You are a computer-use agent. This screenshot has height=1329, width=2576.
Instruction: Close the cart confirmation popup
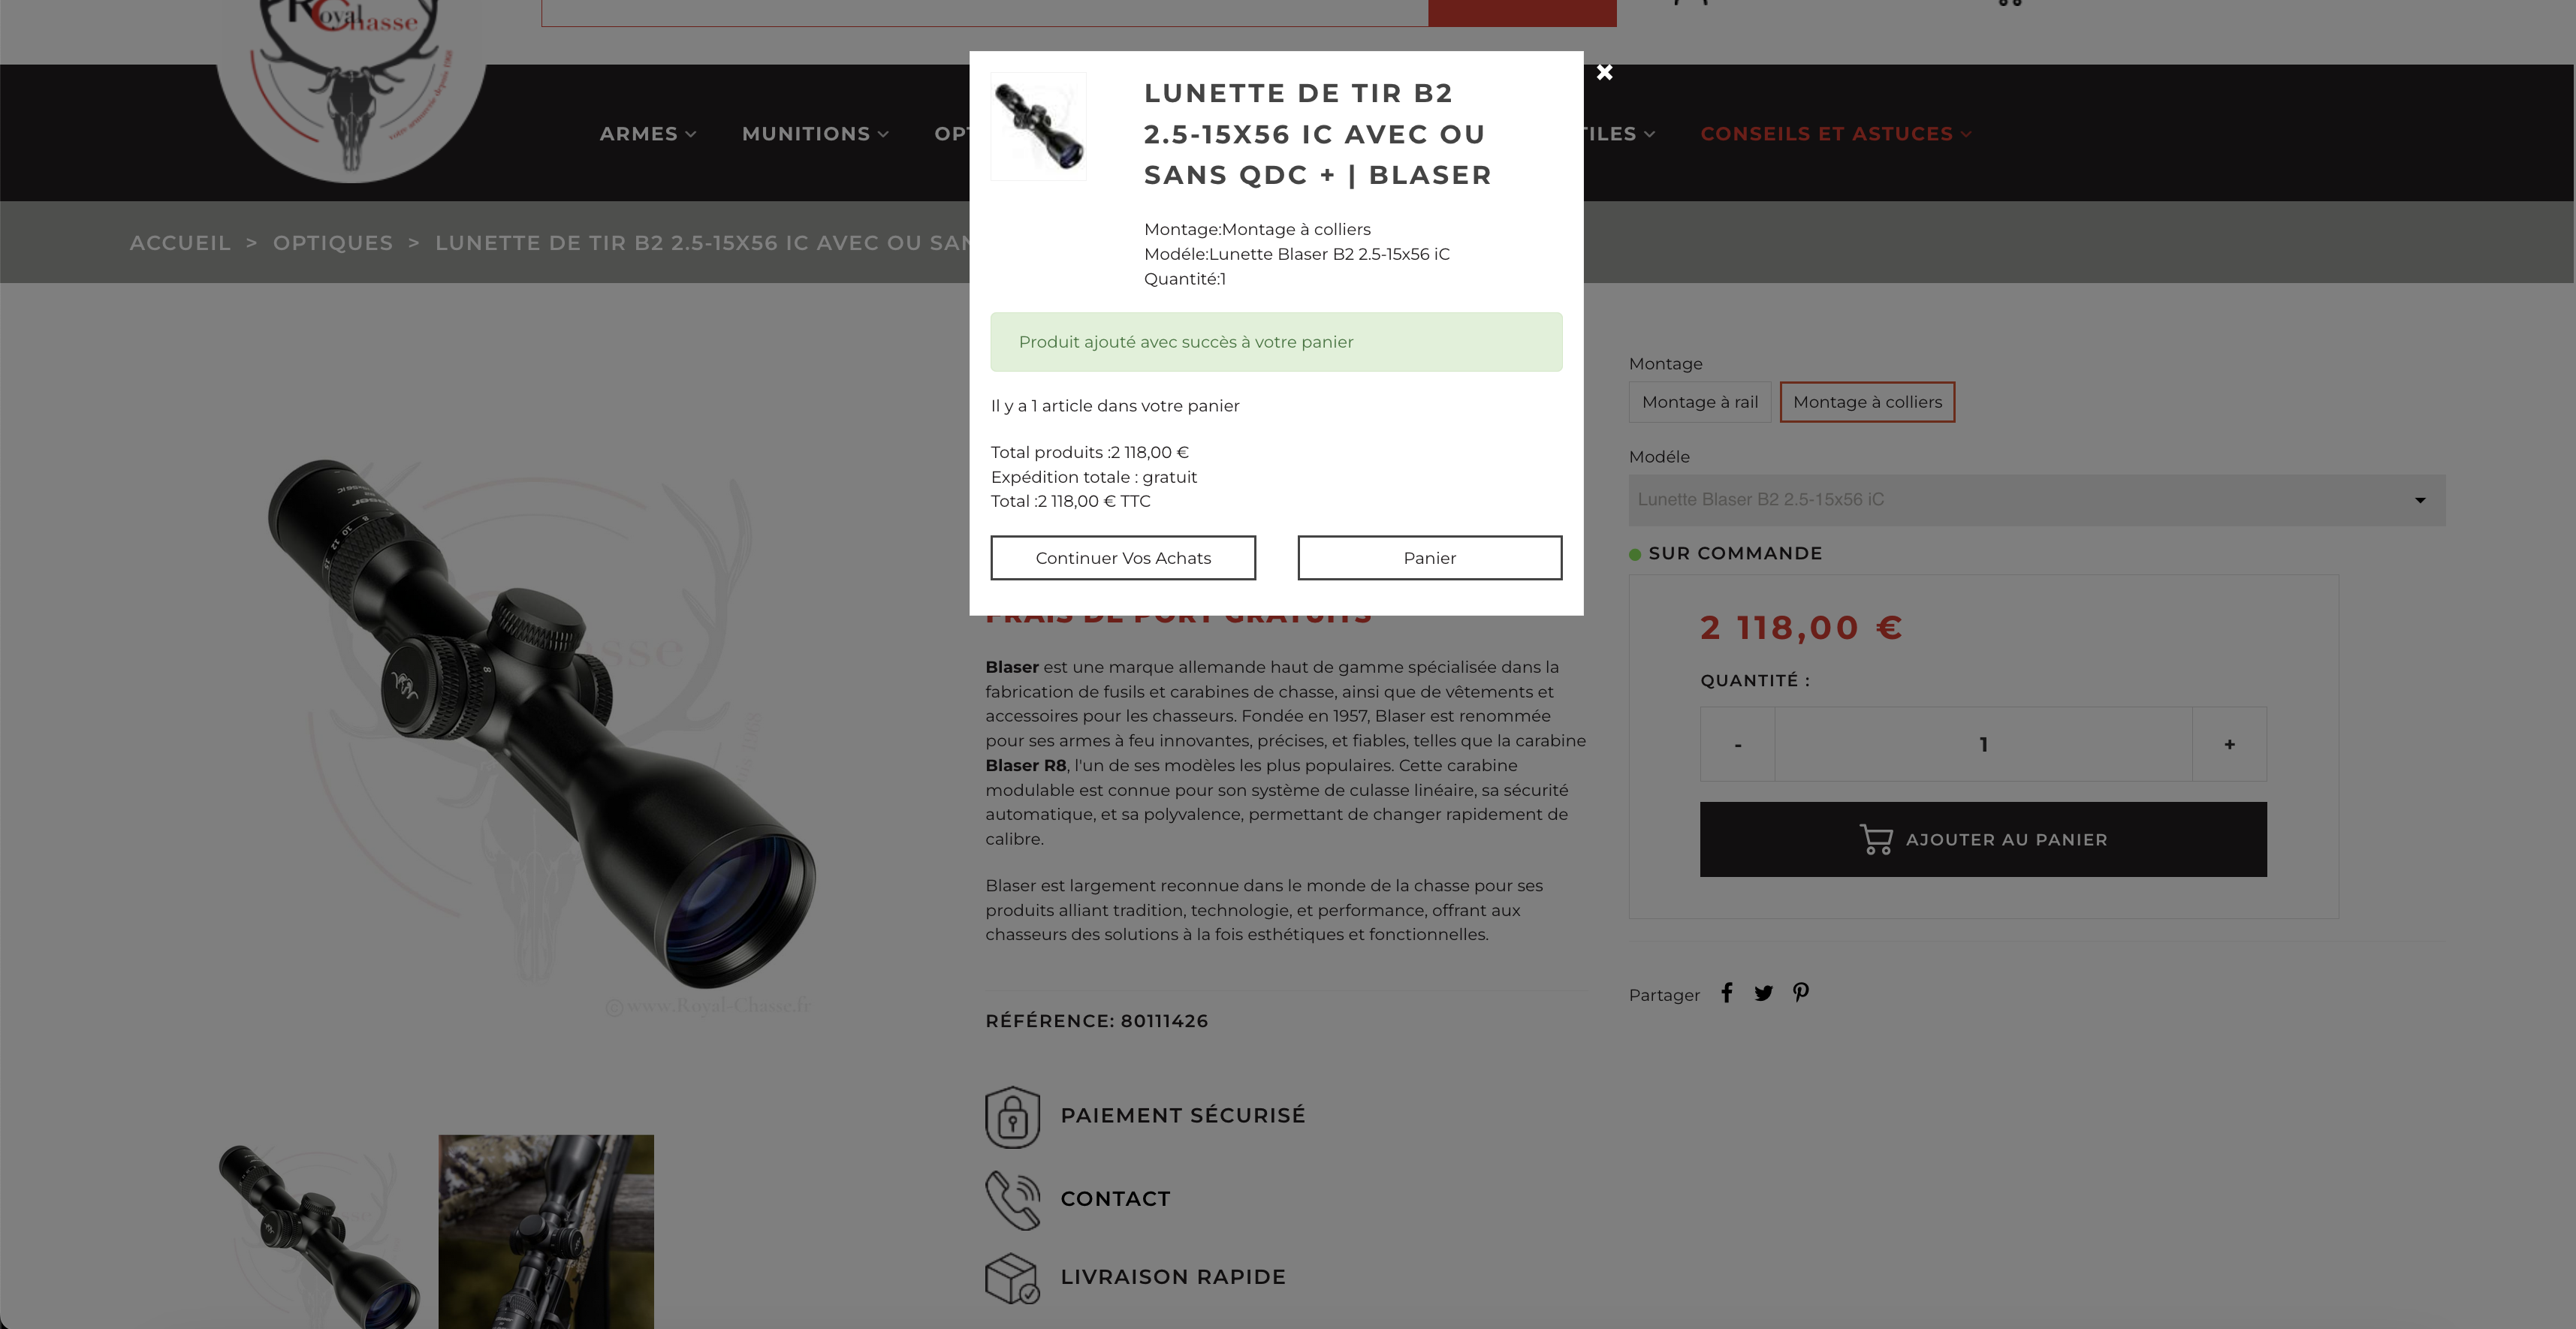(x=1605, y=72)
